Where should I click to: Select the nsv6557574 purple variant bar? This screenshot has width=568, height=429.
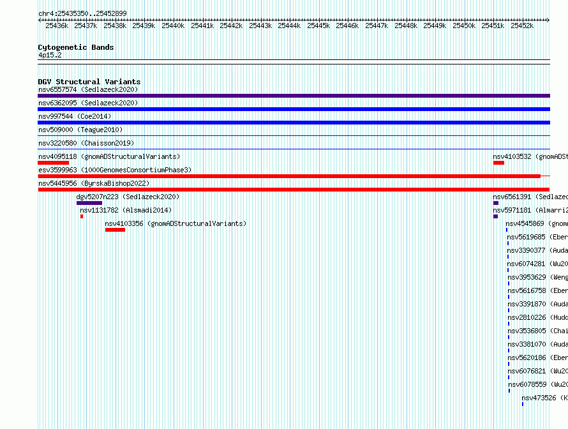coord(294,96)
